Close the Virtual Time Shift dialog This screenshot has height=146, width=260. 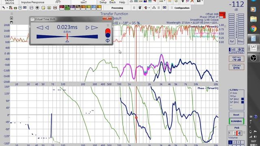(107, 18)
